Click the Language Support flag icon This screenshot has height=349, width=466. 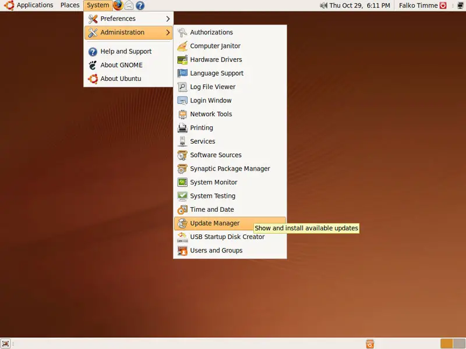182,73
